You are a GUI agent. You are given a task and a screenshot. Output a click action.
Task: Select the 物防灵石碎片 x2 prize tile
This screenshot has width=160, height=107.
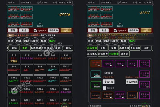click(x=145, y=74)
